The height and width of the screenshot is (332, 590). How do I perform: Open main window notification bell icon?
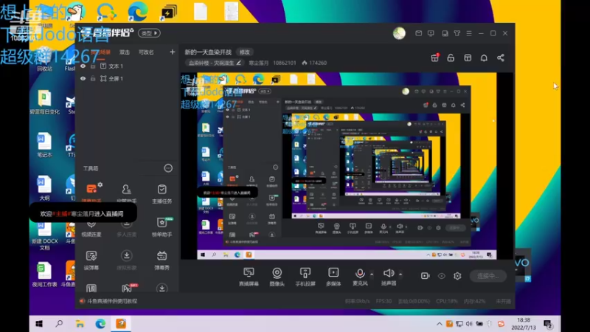pyautogui.click(x=484, y=58)
